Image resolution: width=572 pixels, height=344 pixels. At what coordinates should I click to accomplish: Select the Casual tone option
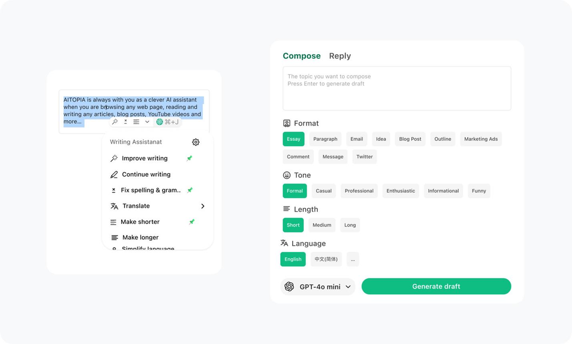(x=323, y=191)
